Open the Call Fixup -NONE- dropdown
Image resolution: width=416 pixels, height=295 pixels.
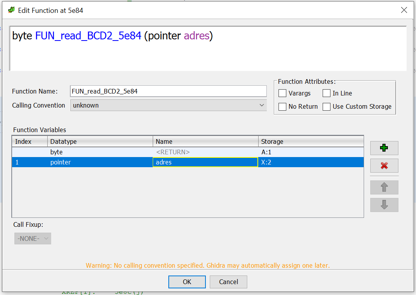tap(33, 238)
